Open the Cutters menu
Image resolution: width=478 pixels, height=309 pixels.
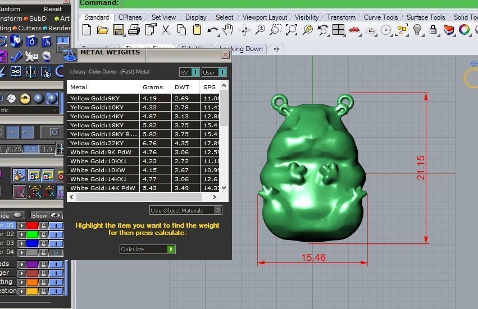(30, 28)
